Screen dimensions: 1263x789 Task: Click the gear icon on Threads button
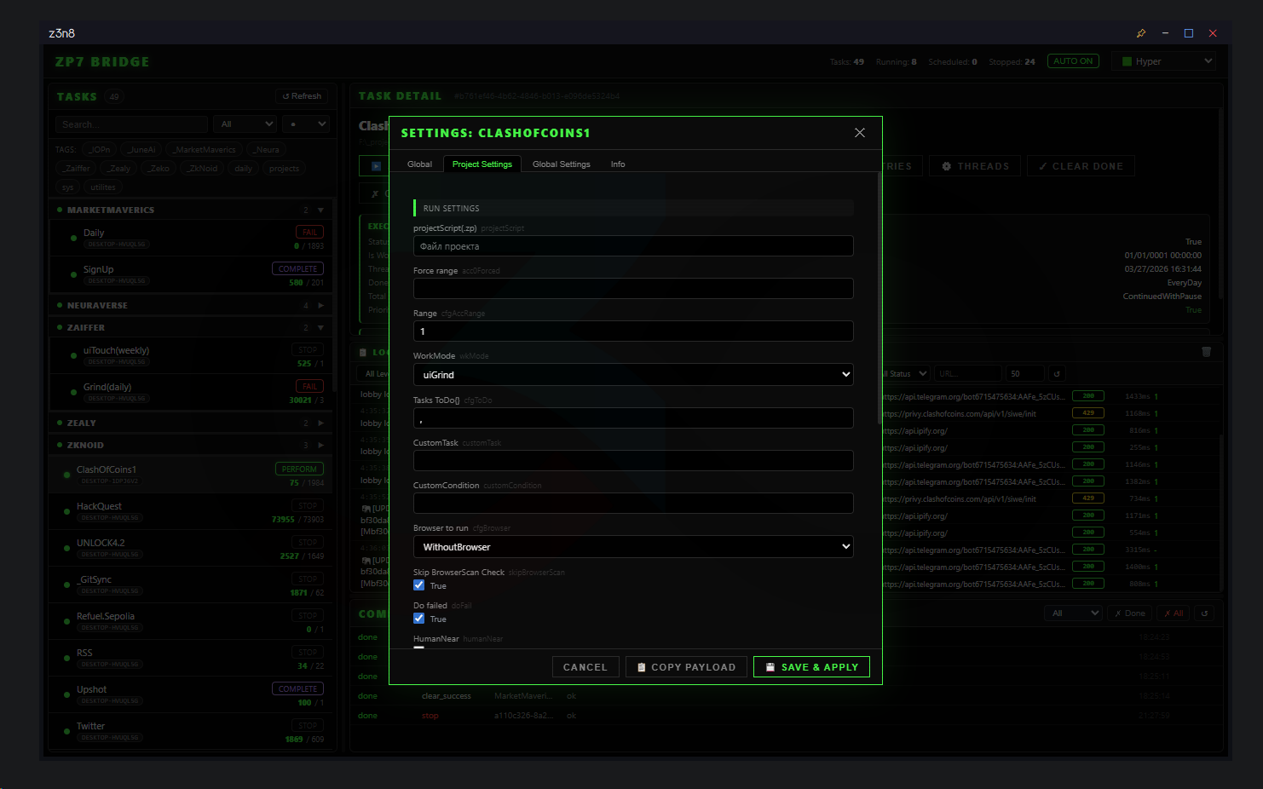(x=946, y=166)
